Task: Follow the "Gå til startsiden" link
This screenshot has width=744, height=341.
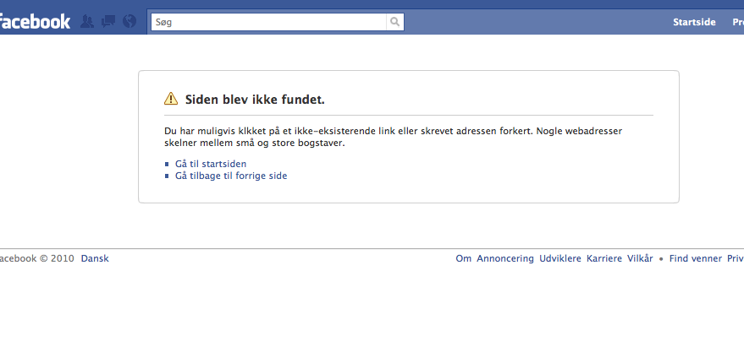Action: [211, 164]
